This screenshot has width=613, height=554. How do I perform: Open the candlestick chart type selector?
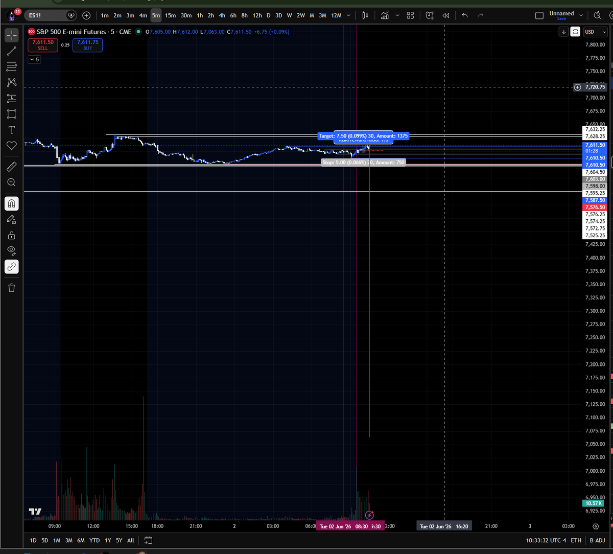coord(365,15)
